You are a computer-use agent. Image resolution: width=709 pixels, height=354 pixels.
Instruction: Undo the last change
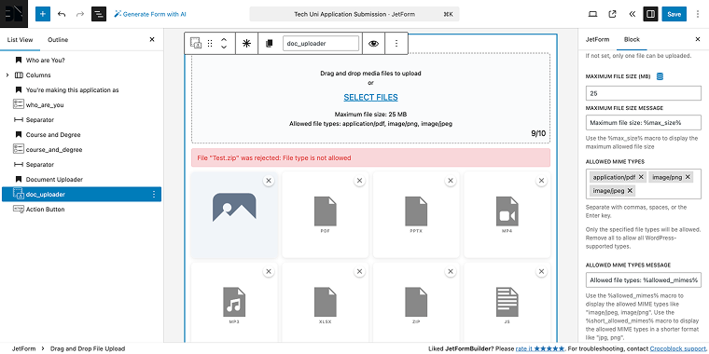tap(62, 14)
